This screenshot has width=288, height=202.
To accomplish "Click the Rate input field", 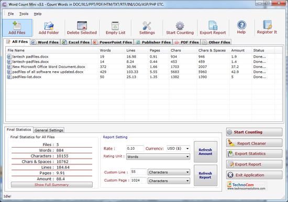I will coord(135,149).
